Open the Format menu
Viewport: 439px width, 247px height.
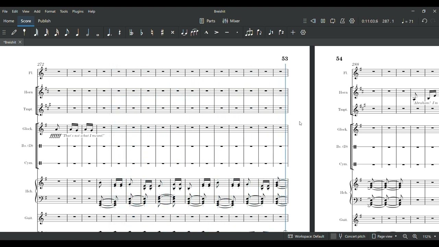point(50,11)
